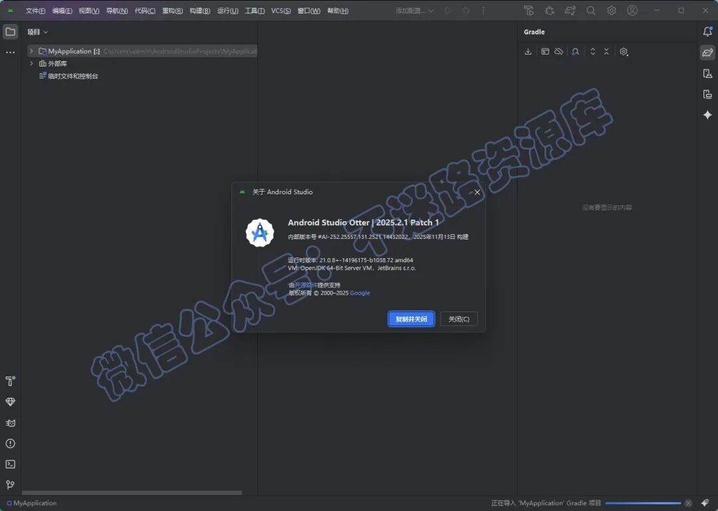
Task: Expand all Gradle tree nodes
Action: tap(592, 52)
